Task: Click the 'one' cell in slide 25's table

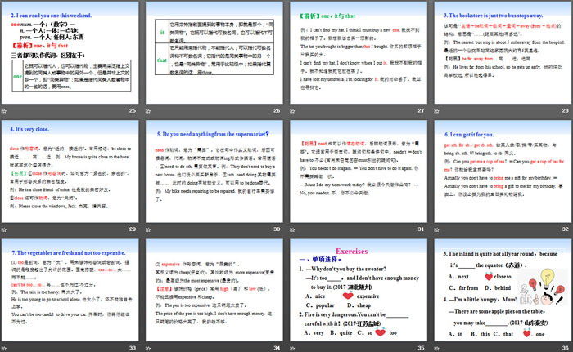Action: point(17,76)
